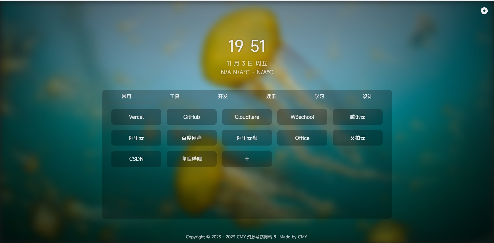Open the Vercel shortcut
The height and width of the screenshot is (243, 494).
[136, 117]
